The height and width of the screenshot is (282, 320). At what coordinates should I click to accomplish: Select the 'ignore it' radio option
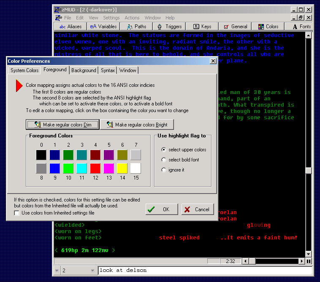click(x=173, y=170)
